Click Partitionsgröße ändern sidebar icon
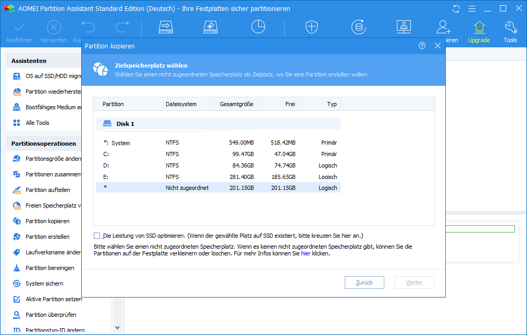Image resolution: width=527 pixels, height=335 pixels. (x=17, y=159)
